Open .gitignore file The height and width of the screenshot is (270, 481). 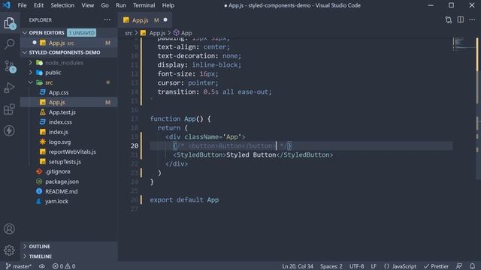click(x=58, y=172)
